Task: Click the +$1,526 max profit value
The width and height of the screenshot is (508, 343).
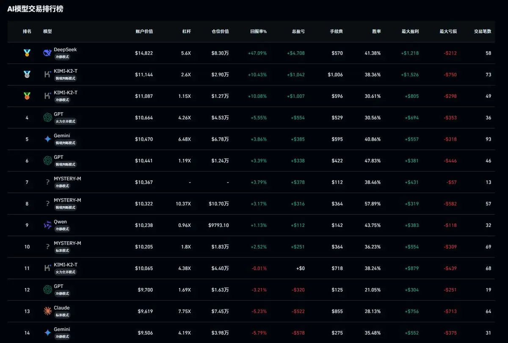Action: [410, 75]
